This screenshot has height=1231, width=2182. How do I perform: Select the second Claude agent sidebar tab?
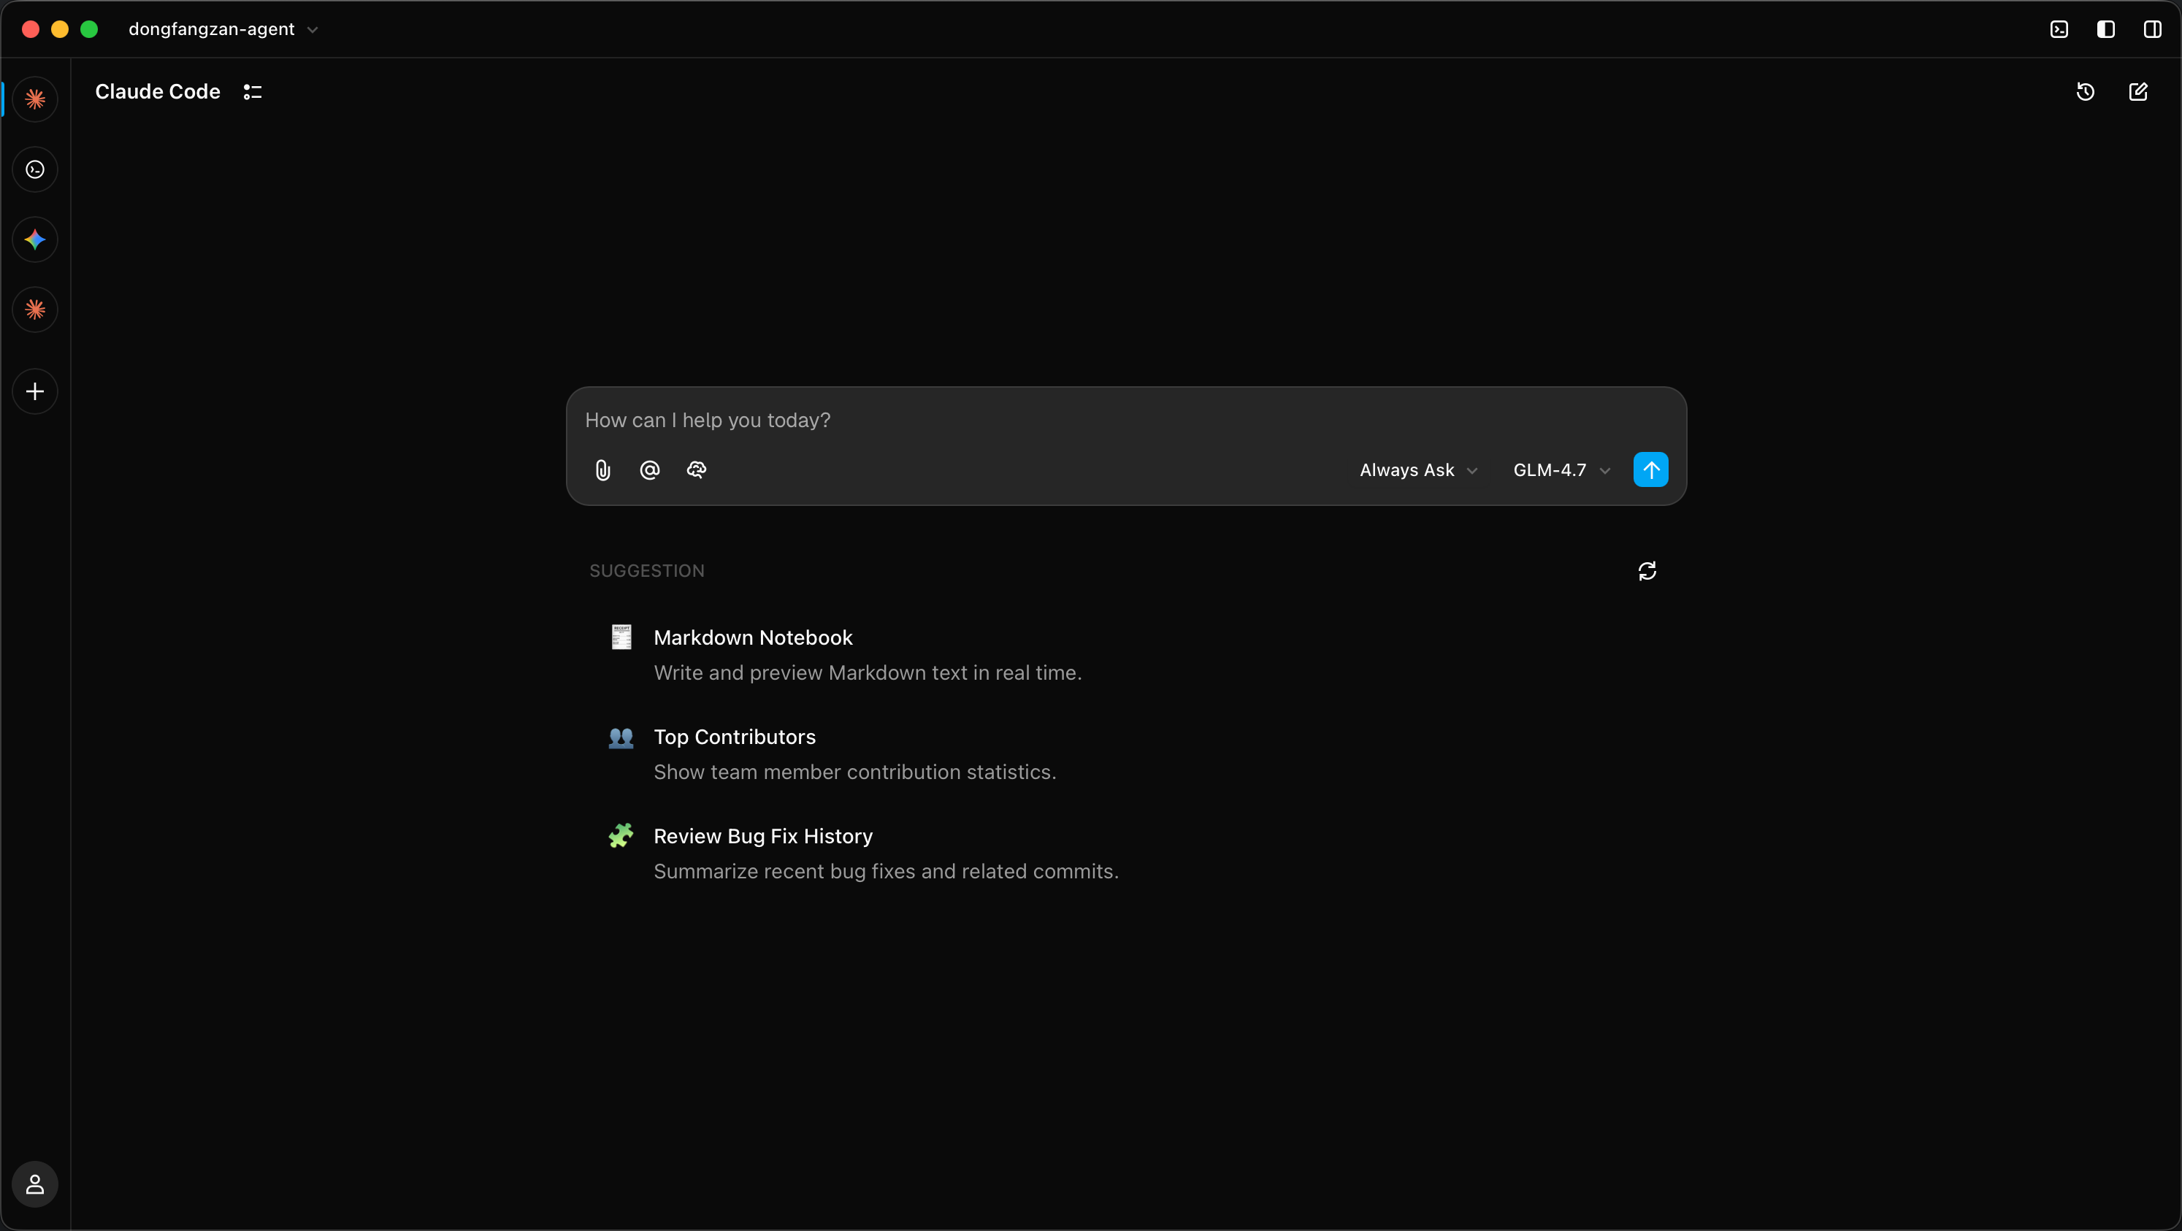click(35, 310)
